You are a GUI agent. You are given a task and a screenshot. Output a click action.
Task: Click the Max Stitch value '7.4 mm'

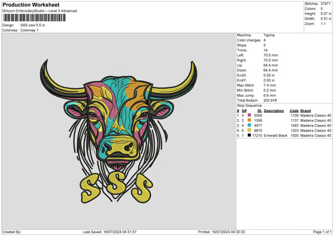pyautogui.click(x=269, y=85)
